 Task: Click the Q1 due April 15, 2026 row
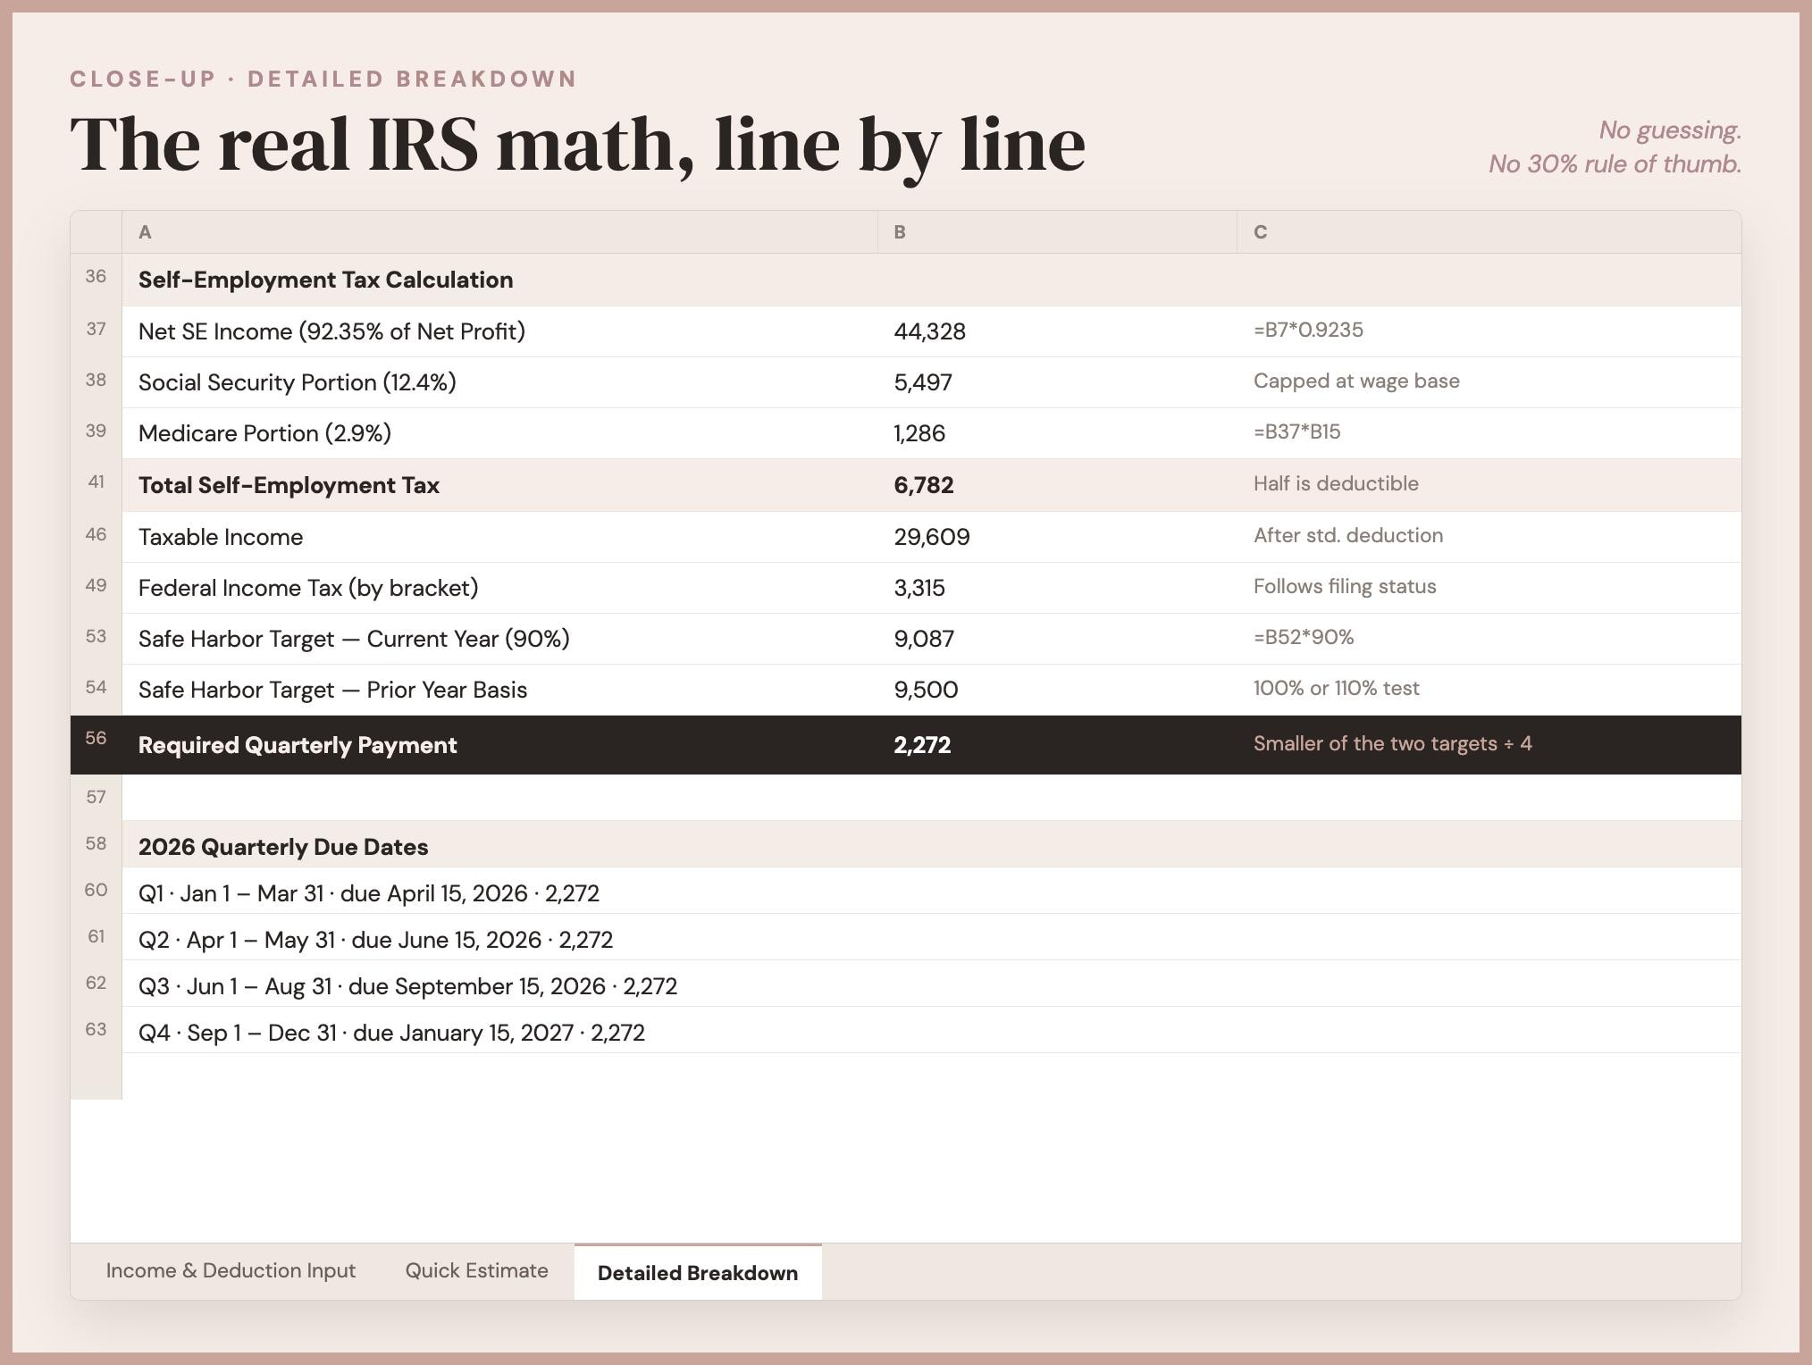(931, 891)
